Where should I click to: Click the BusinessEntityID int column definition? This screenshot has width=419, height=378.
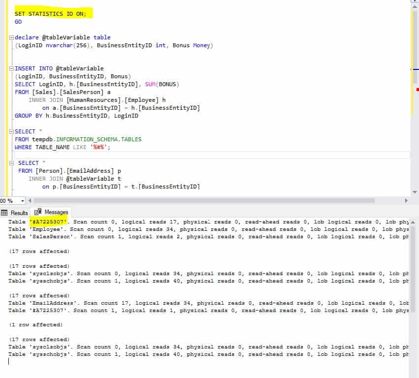pyautogui.click(x=131, y=45)
